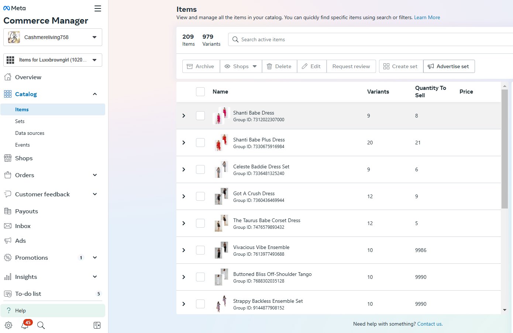The width and height of the screenshot is (513, 333).
Task: Click the magnifier search icon at sidebar bottom
Action: point(41,325)
